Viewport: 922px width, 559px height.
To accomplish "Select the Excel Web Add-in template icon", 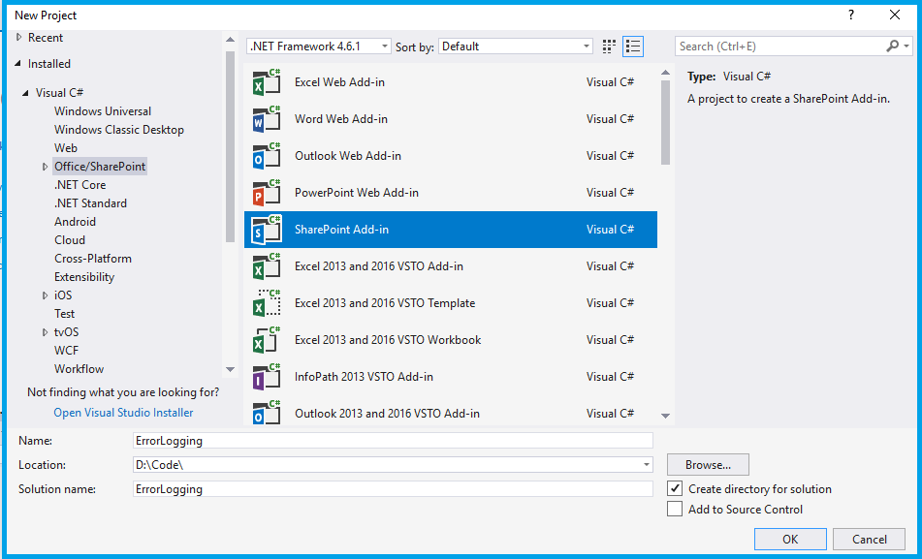I will click(267, 82).
